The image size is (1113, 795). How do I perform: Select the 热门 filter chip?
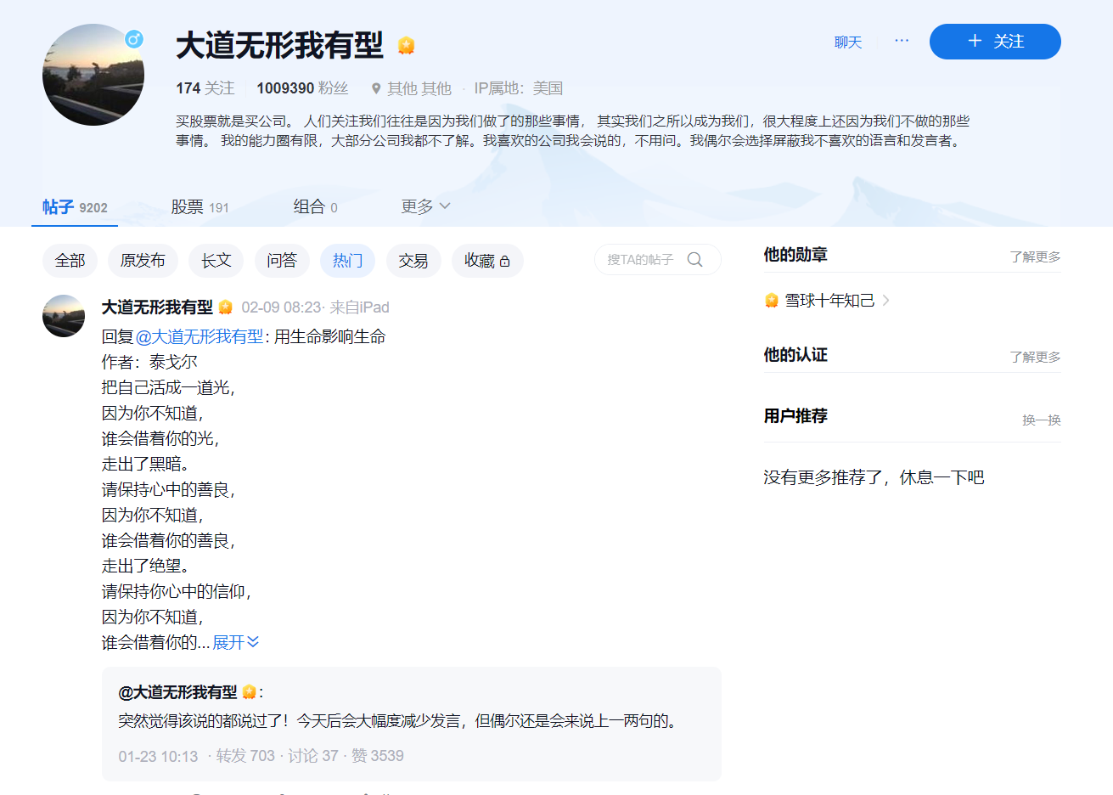(x=347, y=261)
